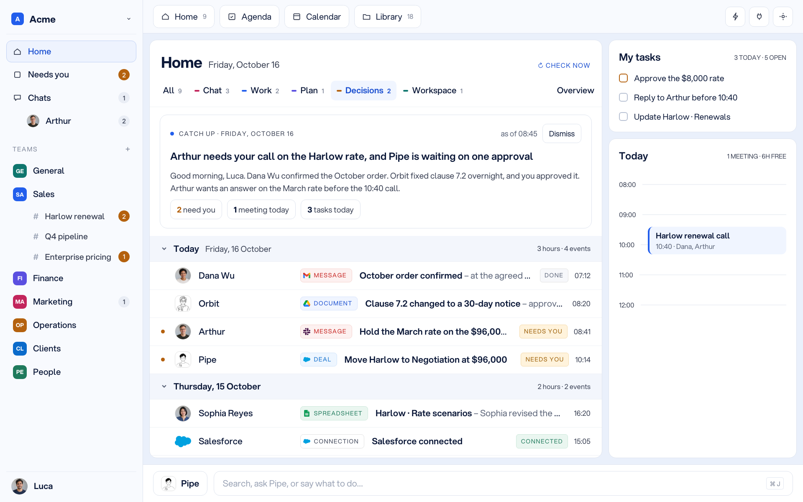The height and width of the screenshot is (502, 803).
Task: Click Dana Wu's avatar photo
Action: [x=183, y=276]
